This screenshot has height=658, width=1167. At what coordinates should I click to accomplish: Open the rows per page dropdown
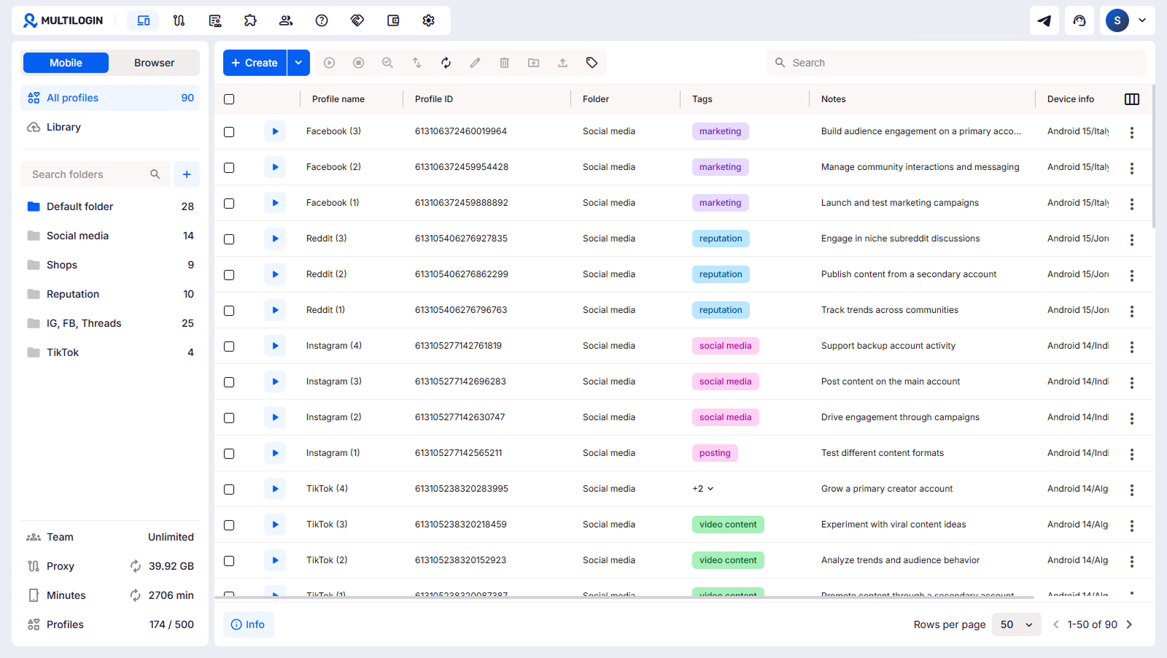1016,624
